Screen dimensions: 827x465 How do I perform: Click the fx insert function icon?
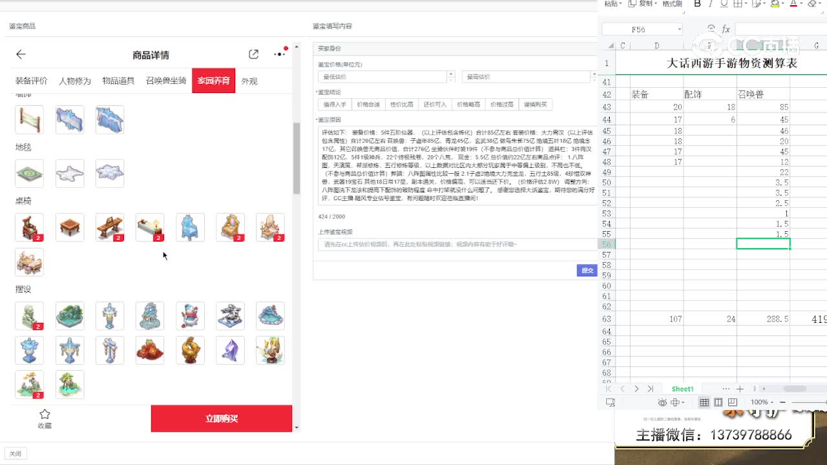(726, 29)
